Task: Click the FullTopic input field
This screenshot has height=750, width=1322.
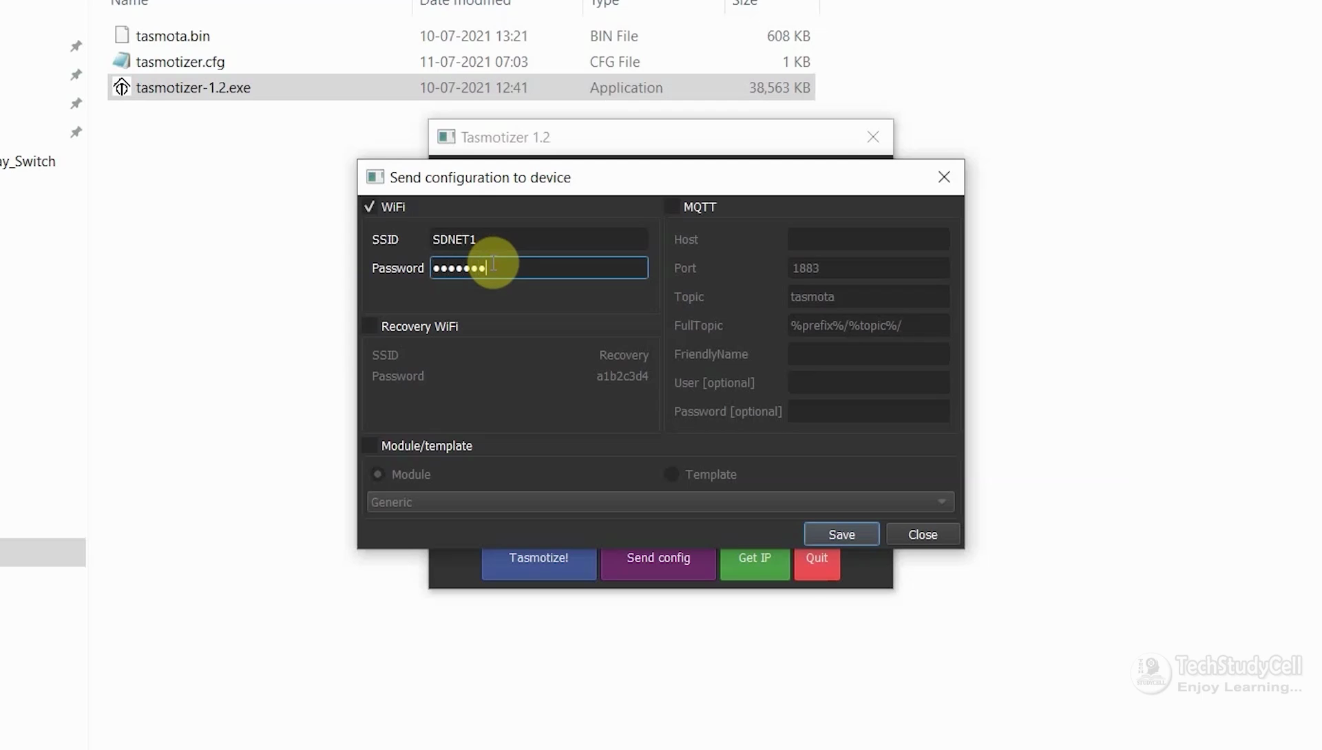Action: point(869,325)
